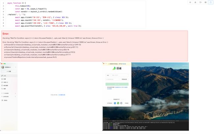Choose the login option left of social icons
This screenshot has height=134, width=214.
[x=110, y=103]
